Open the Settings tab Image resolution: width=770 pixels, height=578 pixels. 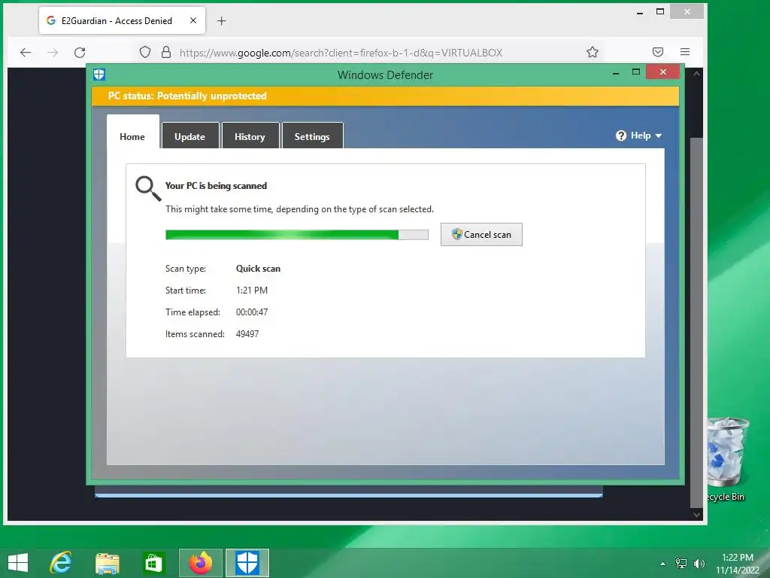(312, 135)
